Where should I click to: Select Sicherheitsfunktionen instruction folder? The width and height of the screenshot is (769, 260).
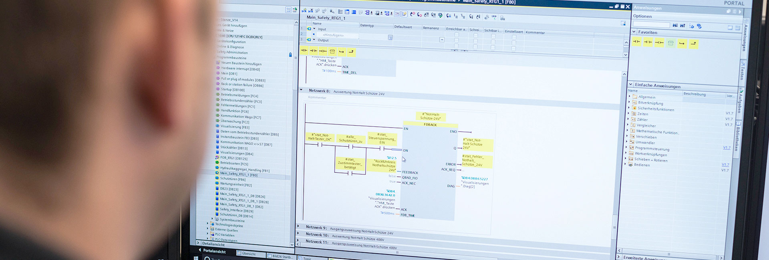point(656,109)
